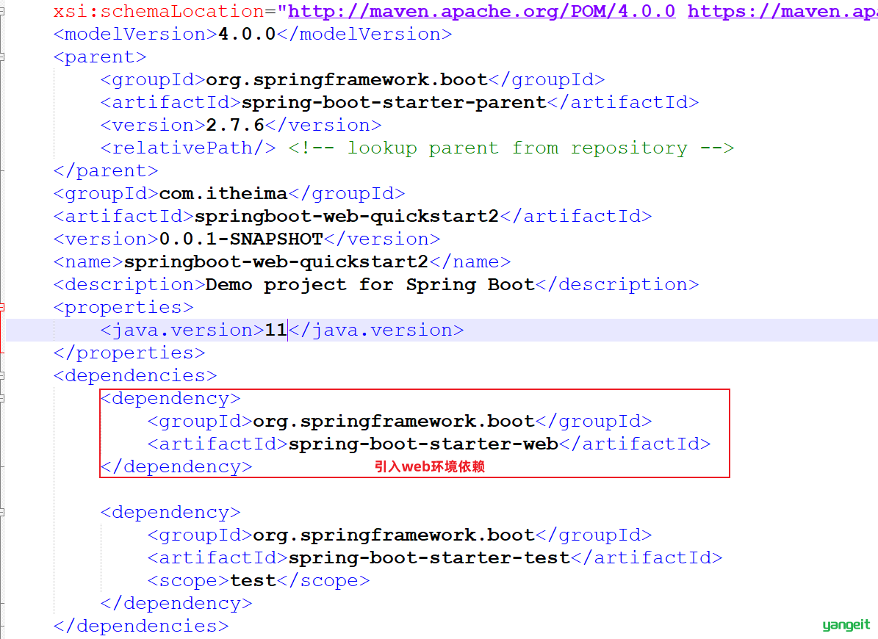The width and height of the screenshot is (878, 639).
Task: Click the test scope value
Action: coord(253,581)
